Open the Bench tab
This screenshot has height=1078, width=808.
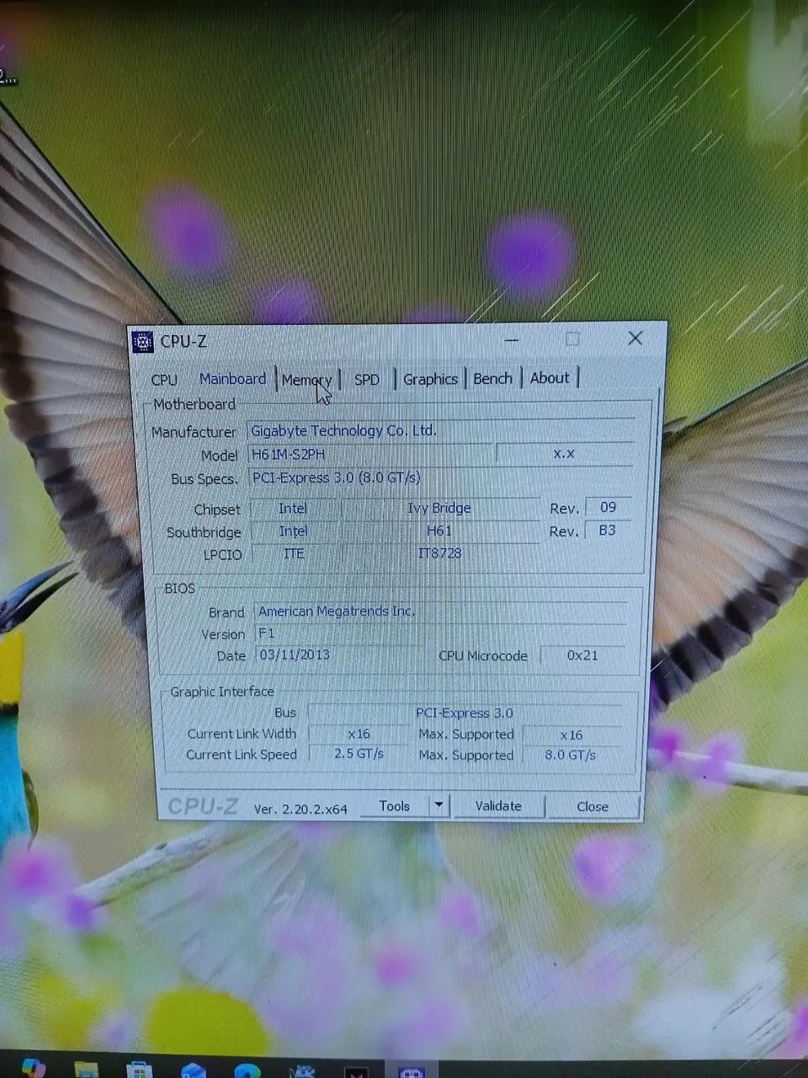coord(493,378)
